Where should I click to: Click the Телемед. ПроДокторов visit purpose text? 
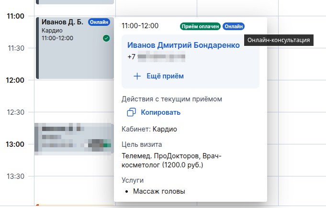coord(171,160)
